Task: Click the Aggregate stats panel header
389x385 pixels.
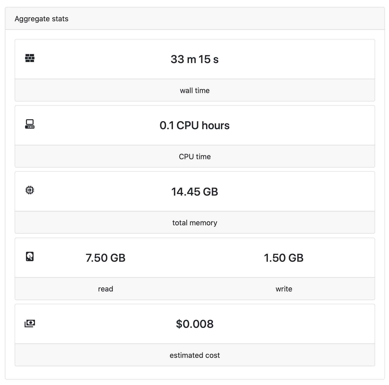Action: click(42, 19)
